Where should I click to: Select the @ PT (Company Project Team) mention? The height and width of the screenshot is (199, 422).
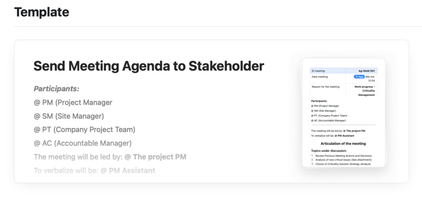point(84,129)
